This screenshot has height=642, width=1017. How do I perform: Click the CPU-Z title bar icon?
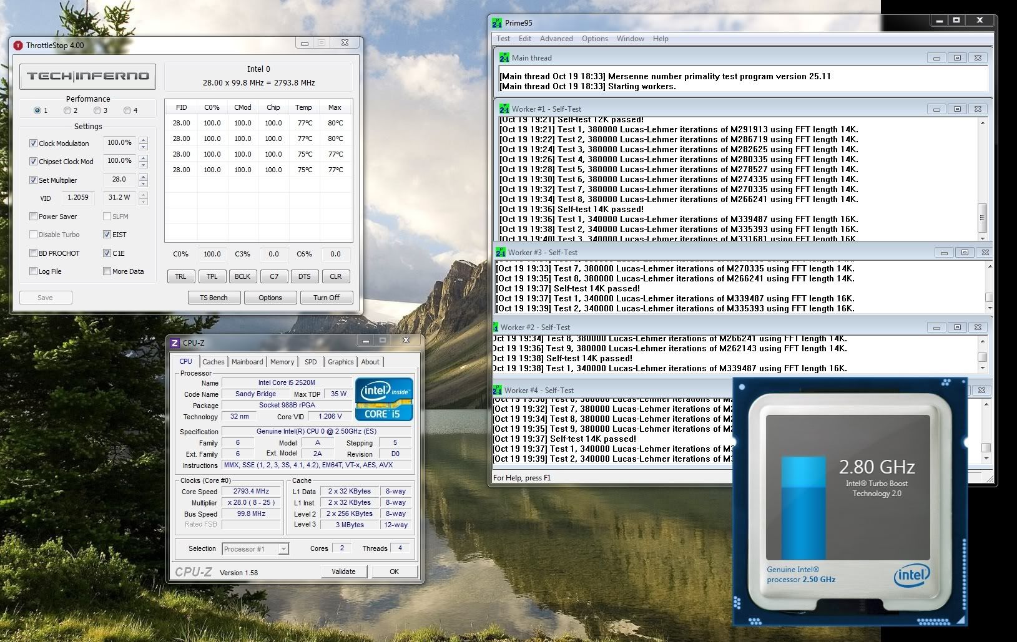point(175,343)
